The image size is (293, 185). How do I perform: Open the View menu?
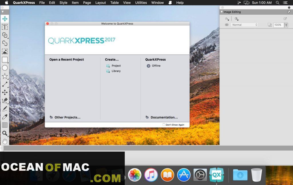tap(127, 3)
